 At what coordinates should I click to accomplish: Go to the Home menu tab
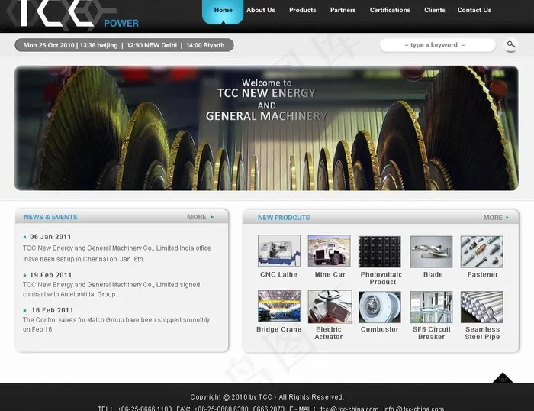point(223,11)
